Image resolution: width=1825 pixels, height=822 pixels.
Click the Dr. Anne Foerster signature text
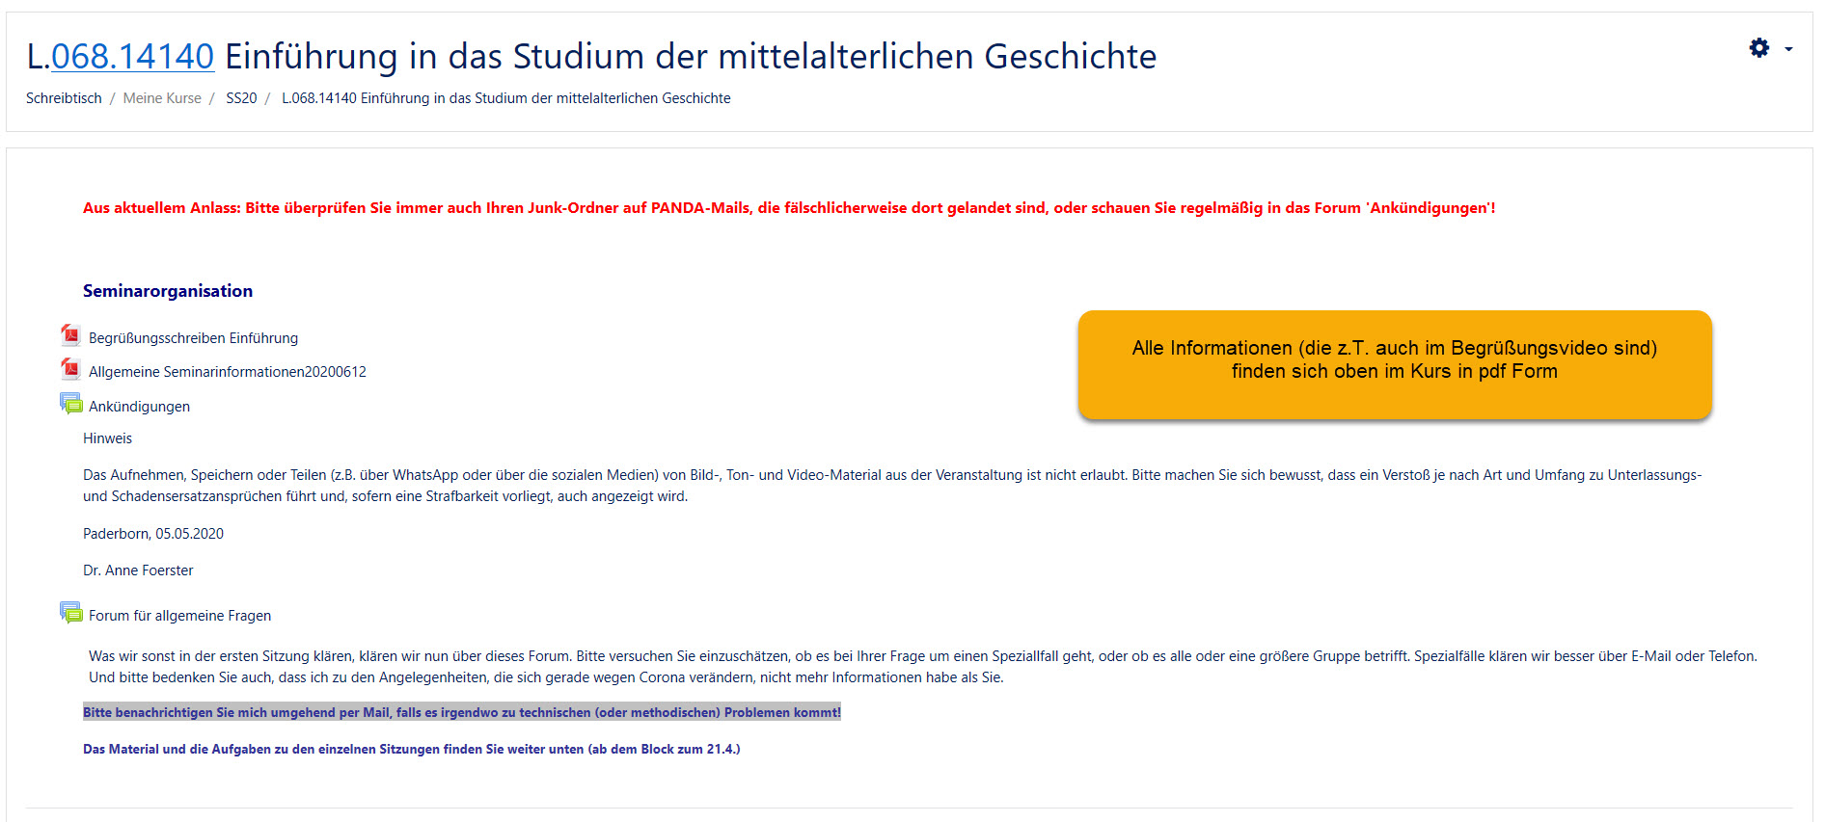(138, 570)
